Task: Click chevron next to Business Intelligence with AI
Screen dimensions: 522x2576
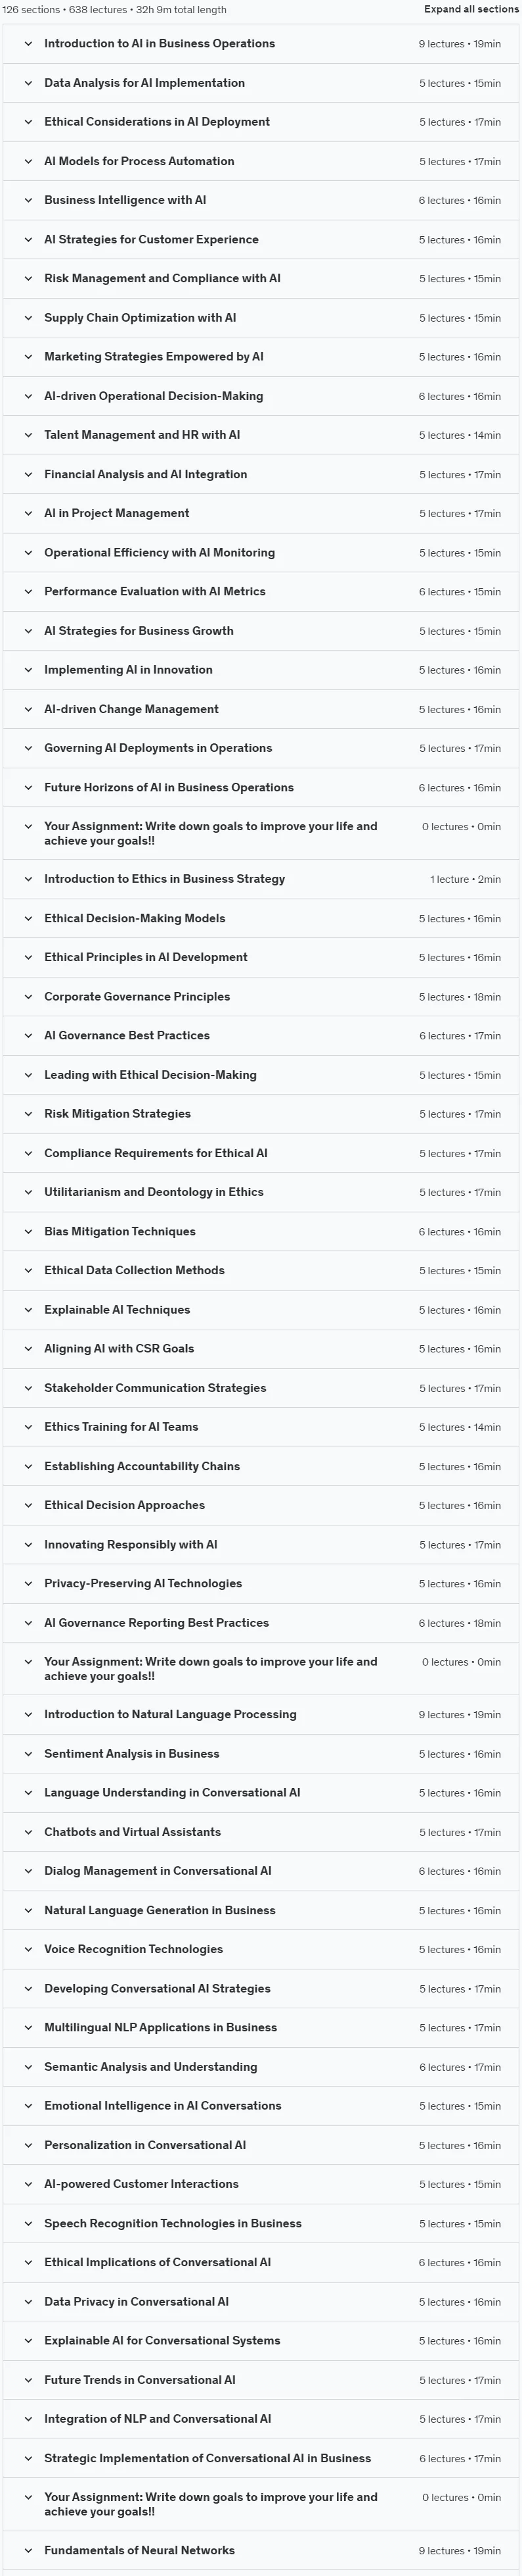Action: click(28, 200)
